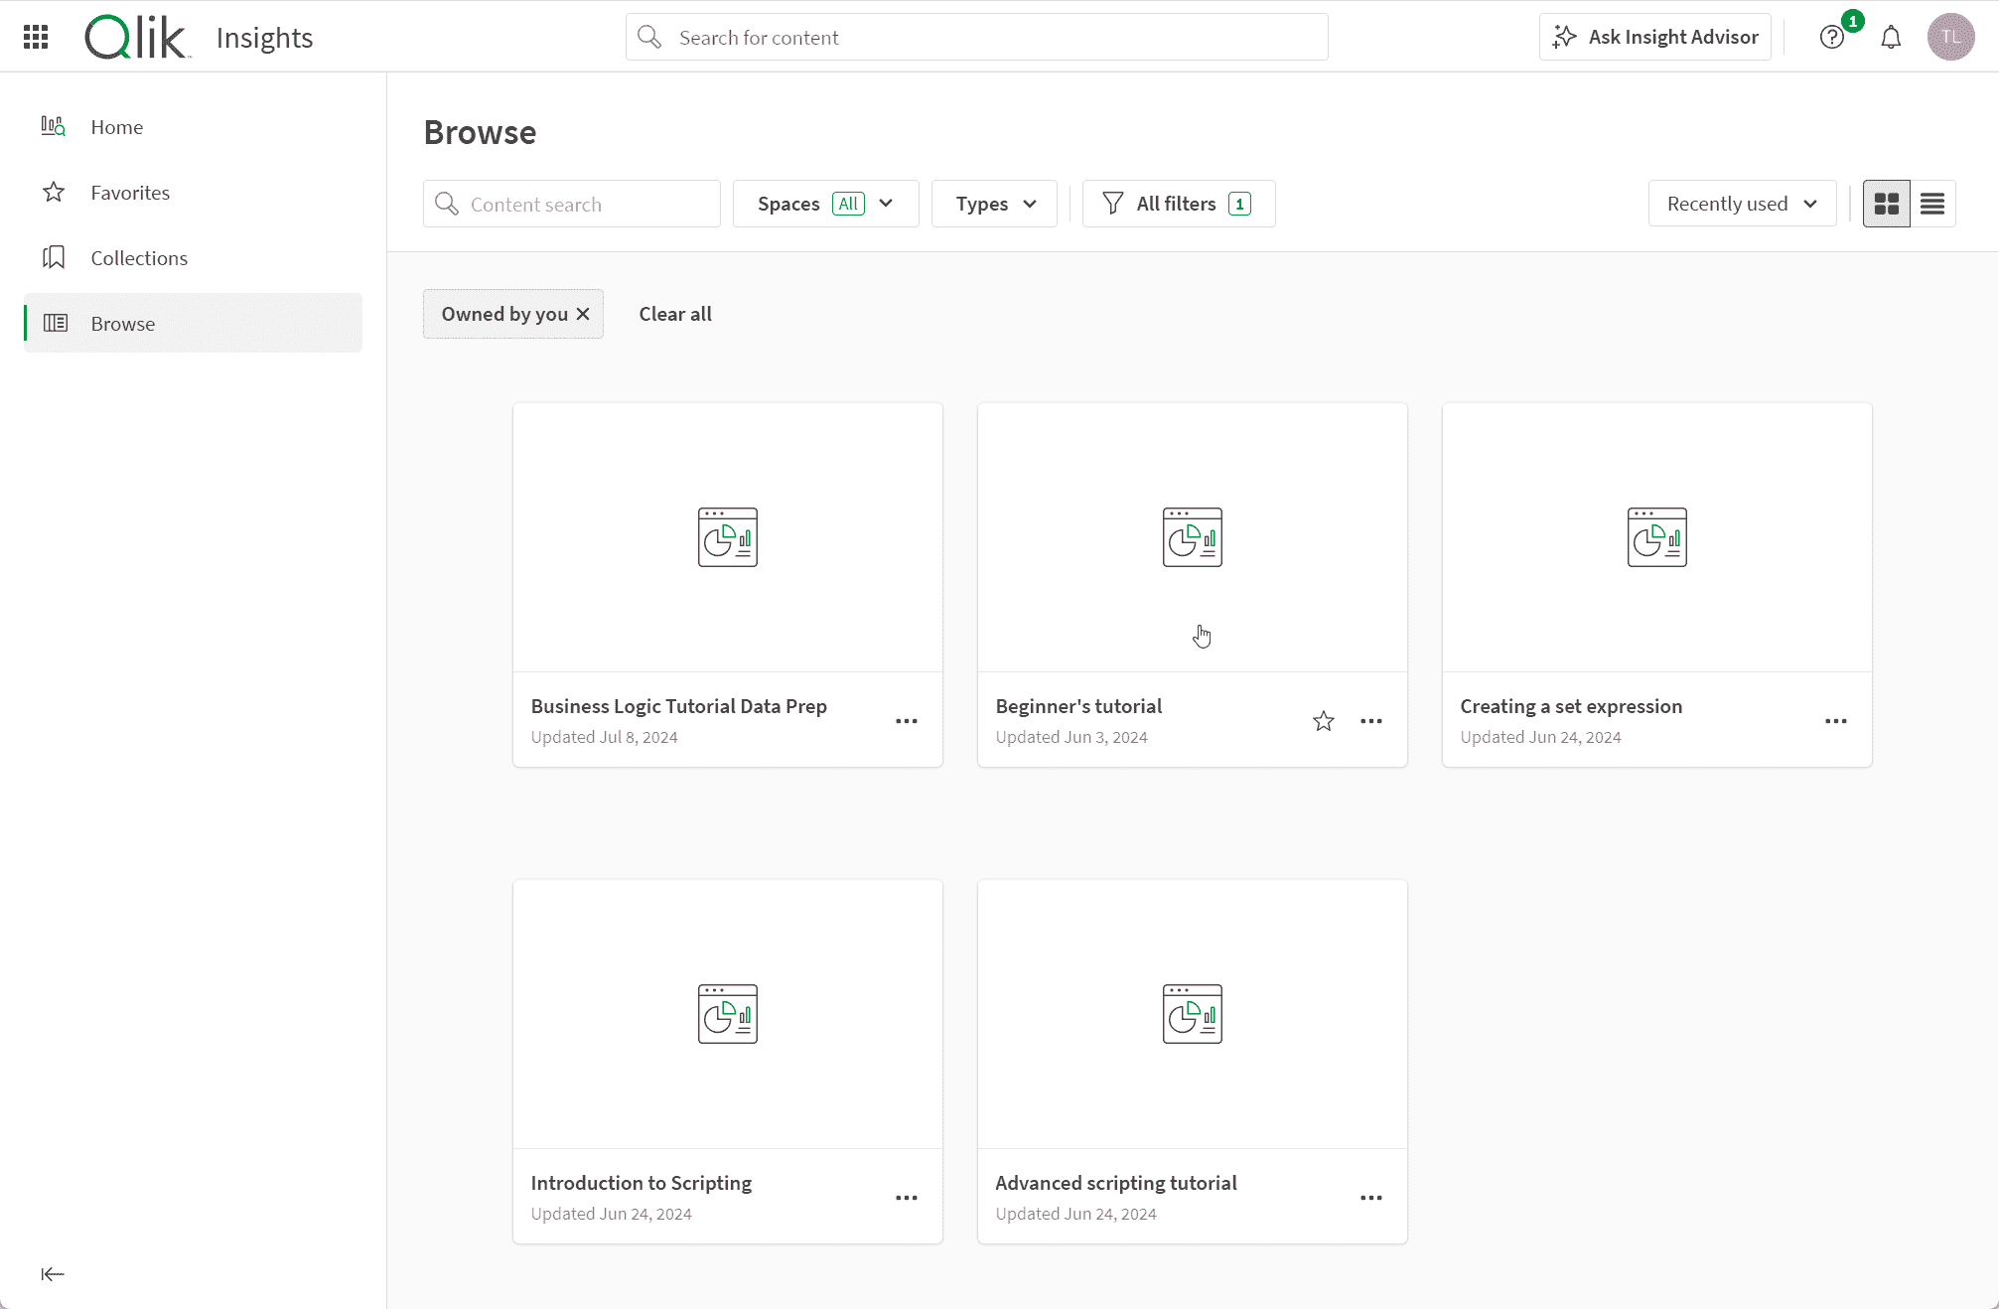Expand the Types dropdown filter
The width and height of the screenshot is (1999, 1309).
[x=994, y=204]
